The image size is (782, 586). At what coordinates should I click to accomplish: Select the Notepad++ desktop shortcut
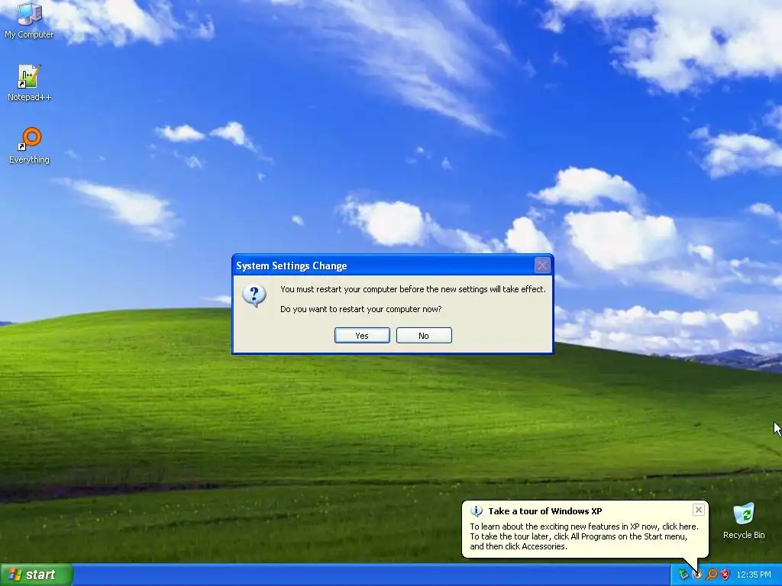coord(29,82)
